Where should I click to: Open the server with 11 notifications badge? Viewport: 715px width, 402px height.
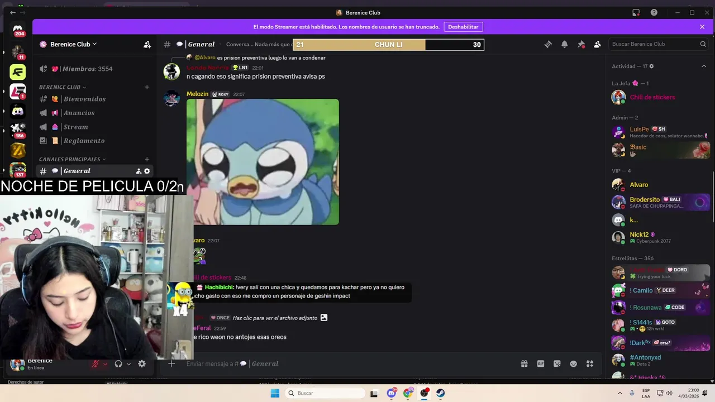[18, 51]
